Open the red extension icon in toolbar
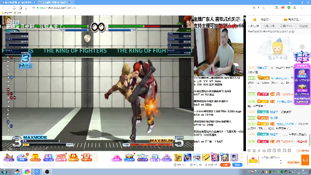This screenshot has width=311, height=175. tap(283, 8)
